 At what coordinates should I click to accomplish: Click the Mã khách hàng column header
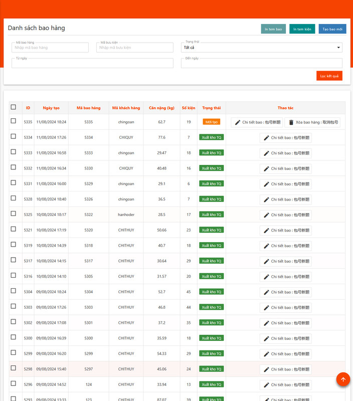pos(126,108)
